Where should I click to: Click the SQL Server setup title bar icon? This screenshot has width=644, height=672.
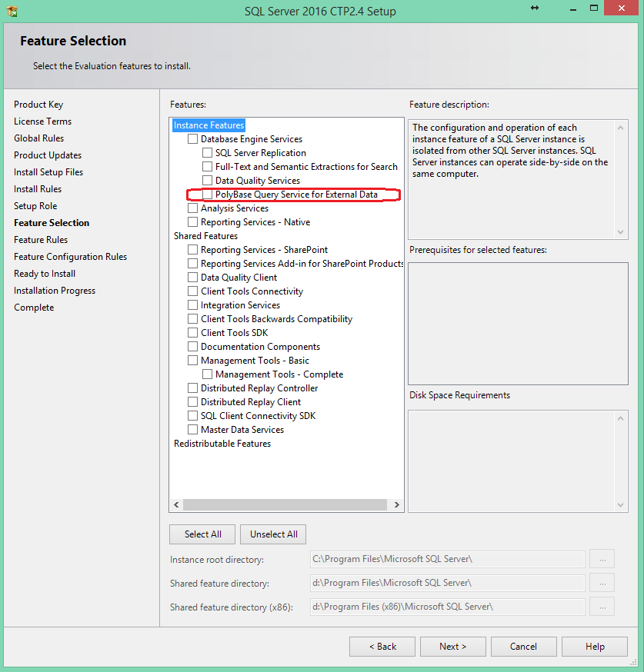[12, 11]
